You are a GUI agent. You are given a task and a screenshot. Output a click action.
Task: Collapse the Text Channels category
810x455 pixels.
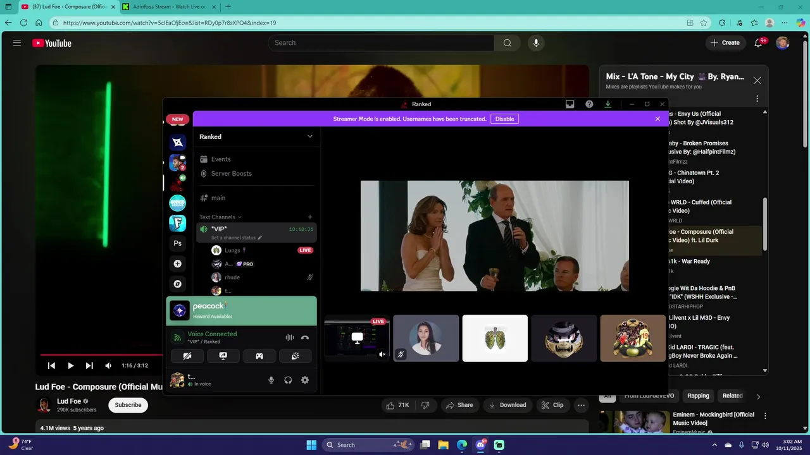coord(220,217)
